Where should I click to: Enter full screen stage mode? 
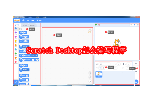138,25
